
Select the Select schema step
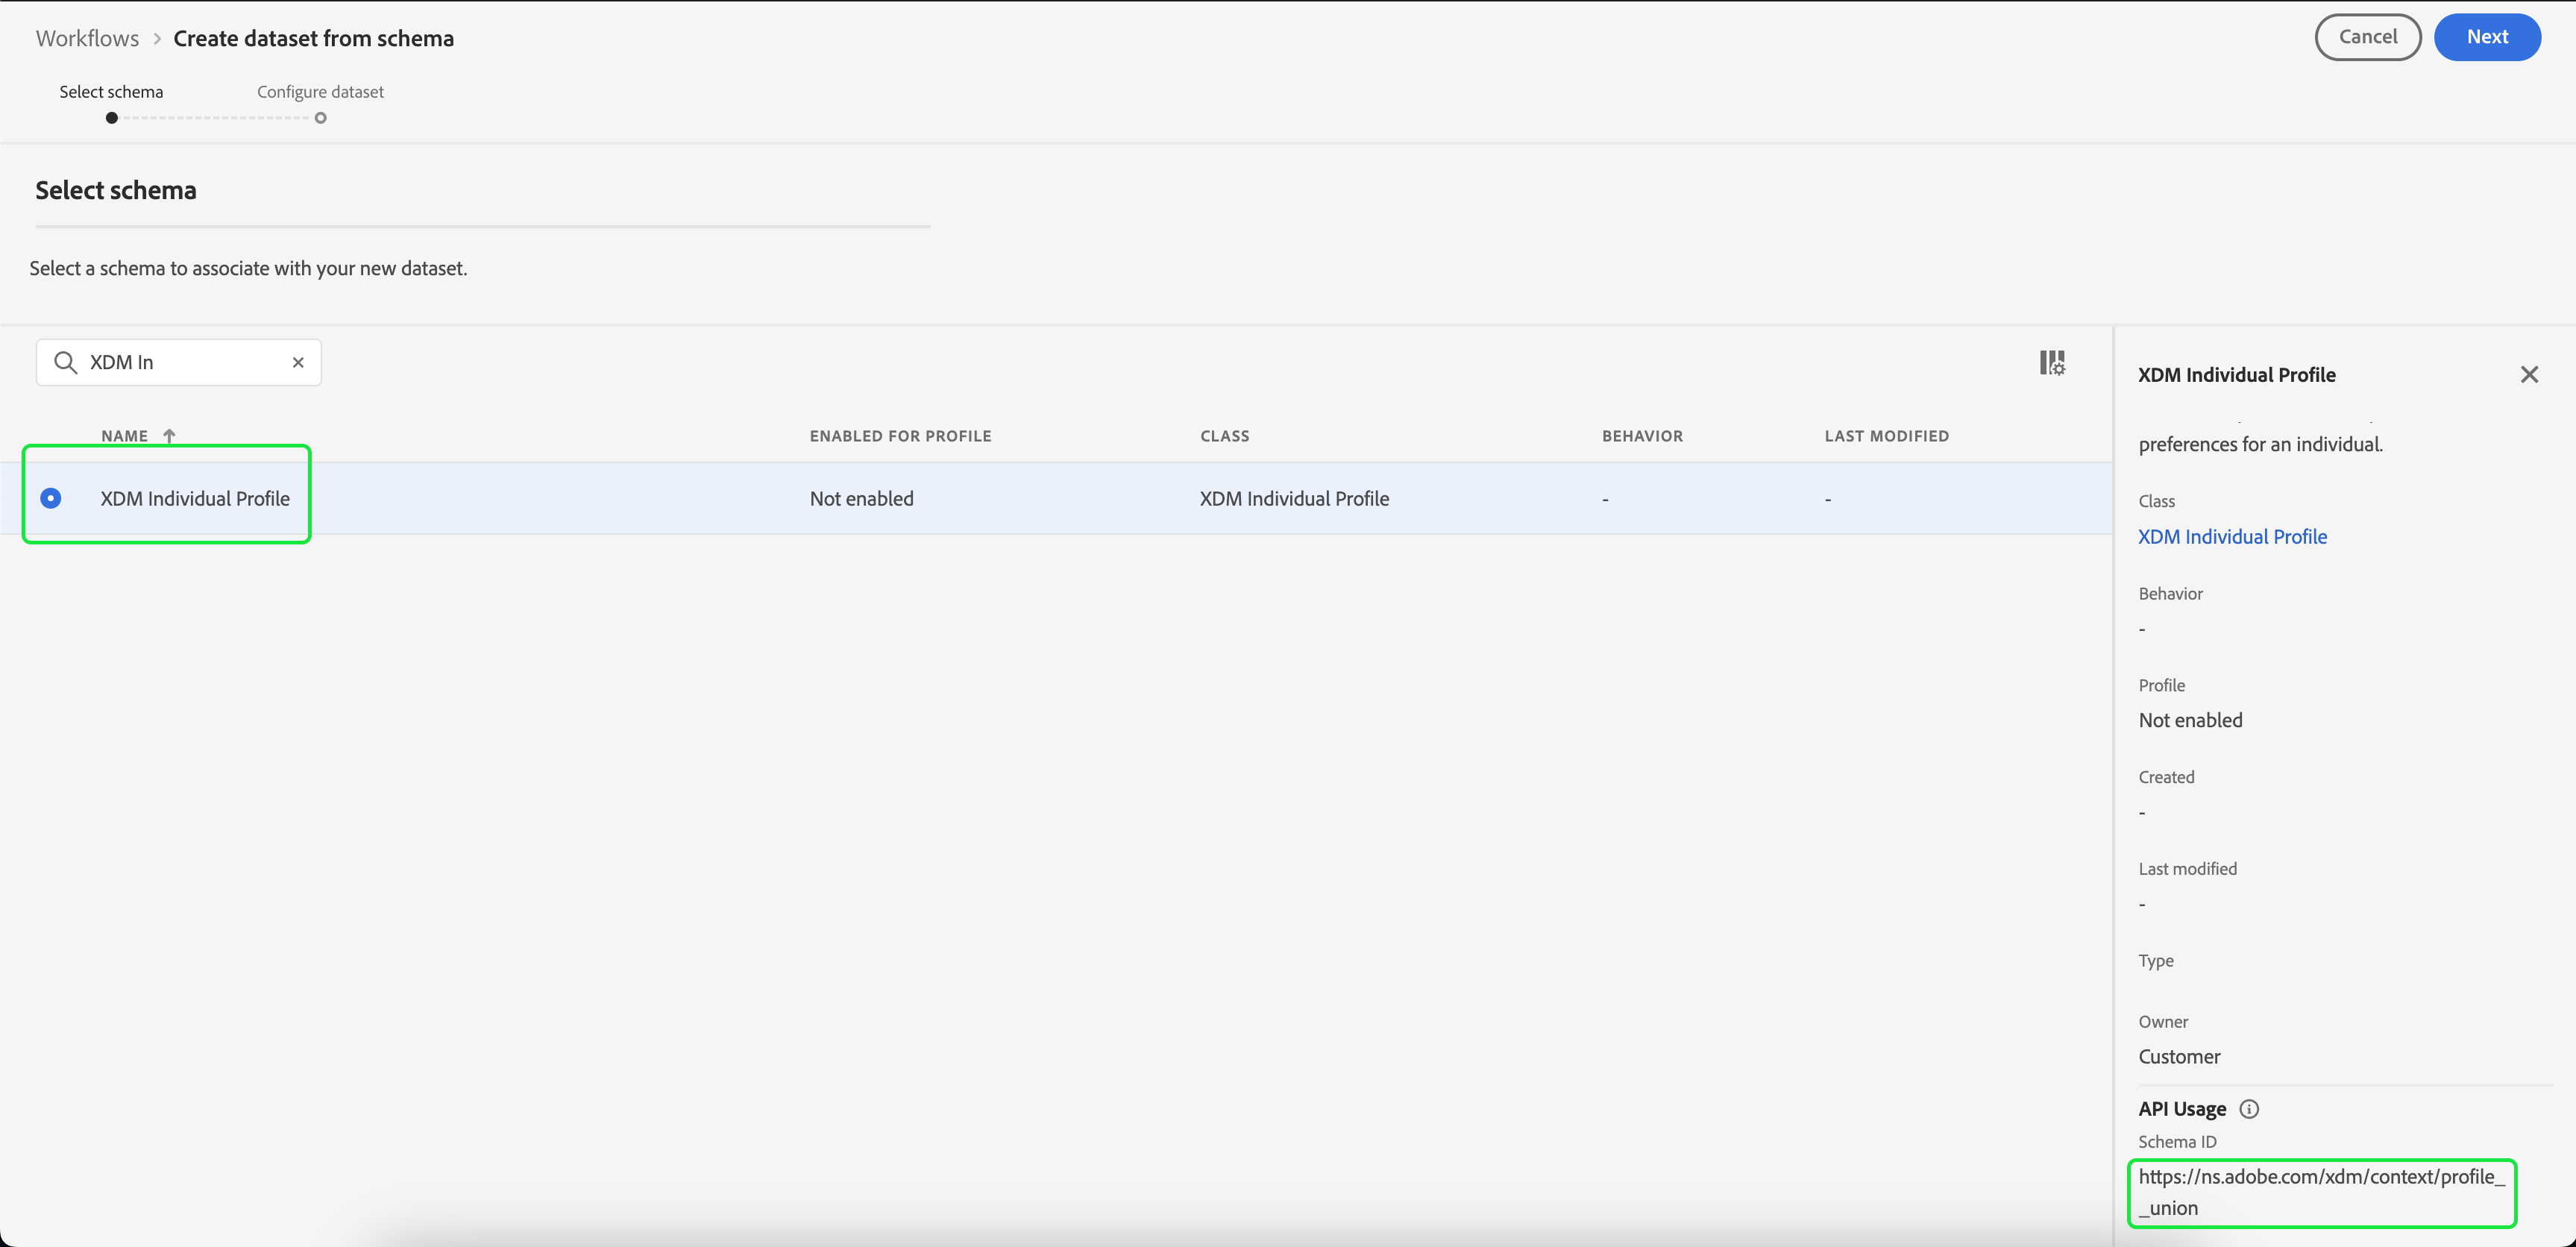[111, 92]
